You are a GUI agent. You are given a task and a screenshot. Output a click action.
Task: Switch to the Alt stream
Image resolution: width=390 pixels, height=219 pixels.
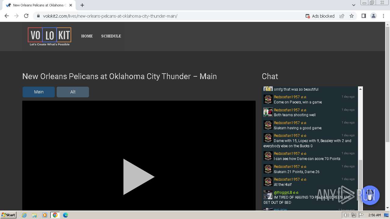tap(73, 92)
